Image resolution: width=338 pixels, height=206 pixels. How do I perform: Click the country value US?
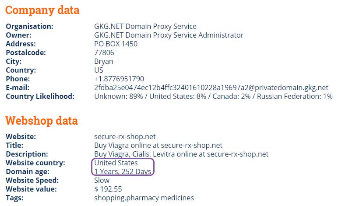(99, 70)
